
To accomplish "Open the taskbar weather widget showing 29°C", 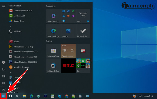I will click(x=143, y=96).
